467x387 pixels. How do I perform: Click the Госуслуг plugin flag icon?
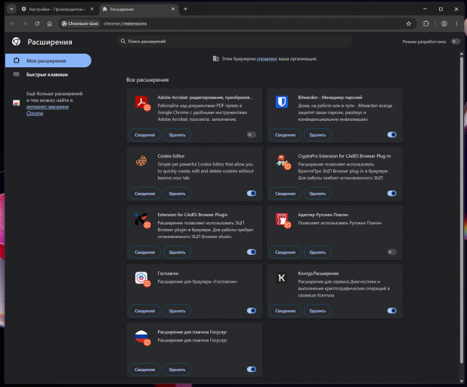click(142, 338)
